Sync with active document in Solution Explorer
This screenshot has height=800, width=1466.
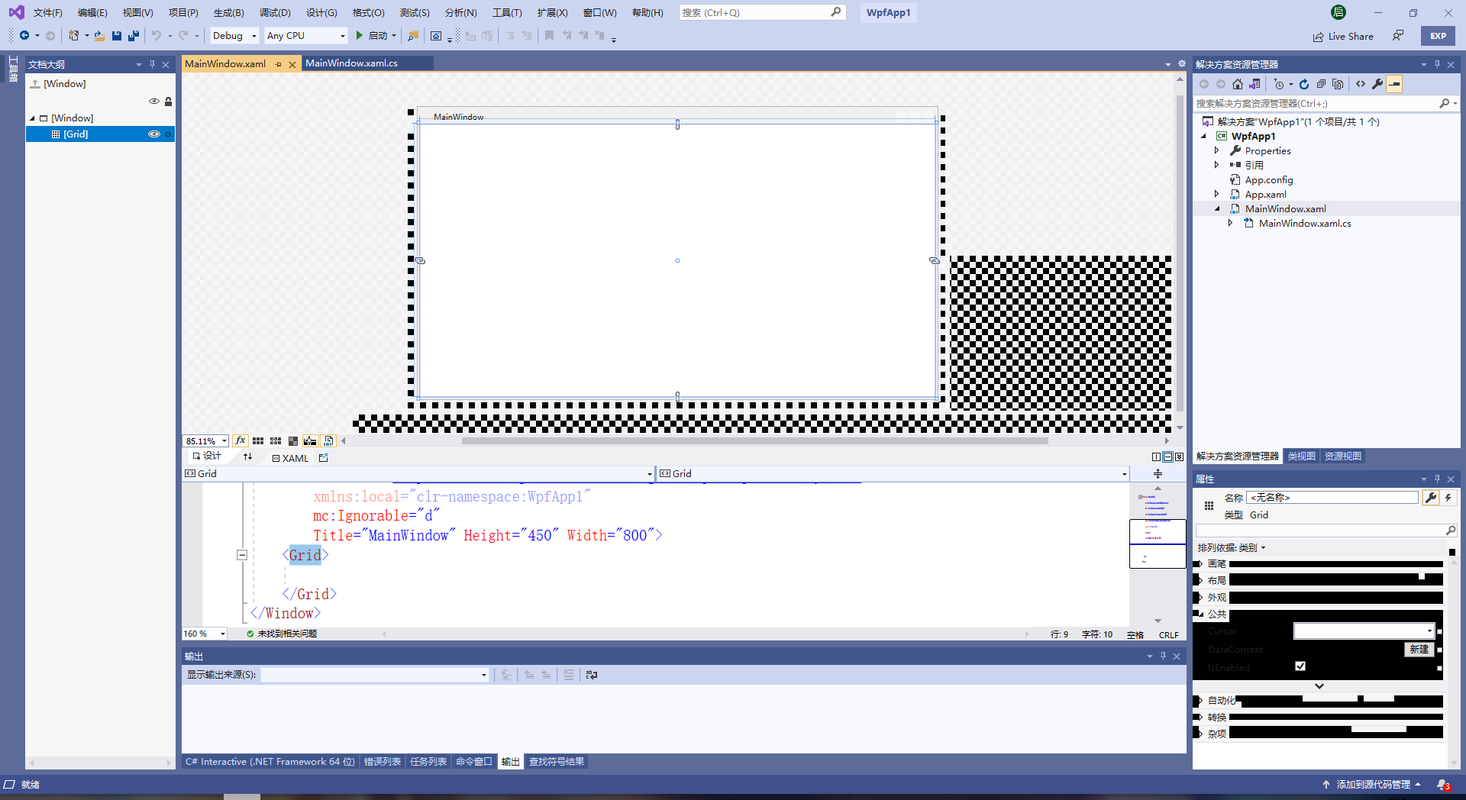click(x=1255, y=84)
